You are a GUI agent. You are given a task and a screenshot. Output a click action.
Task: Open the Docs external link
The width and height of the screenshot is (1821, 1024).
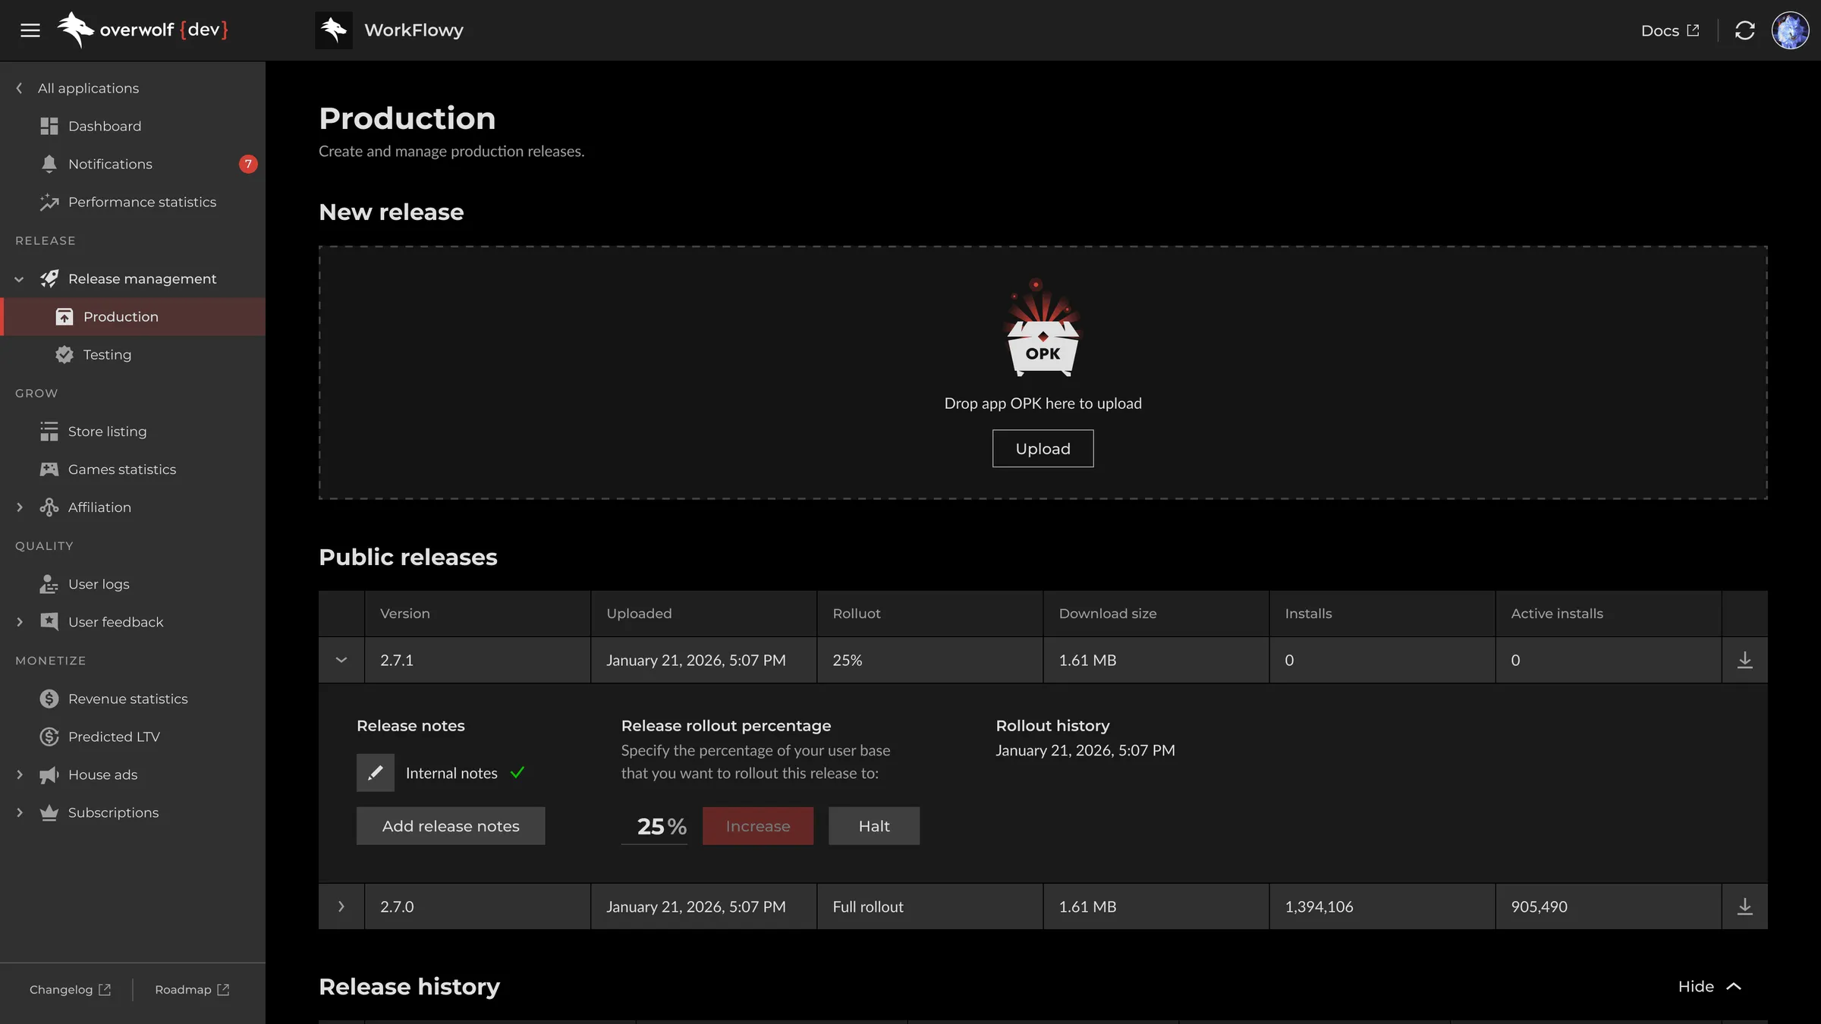coord(1670,30)
